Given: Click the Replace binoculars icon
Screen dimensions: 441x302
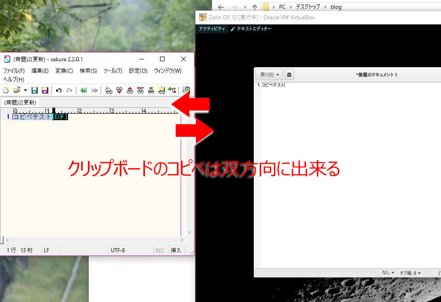Looking at the screenshot, I should pos(141,90).
